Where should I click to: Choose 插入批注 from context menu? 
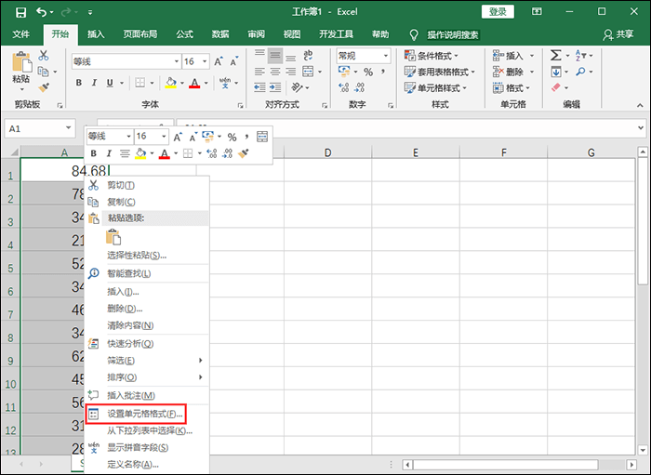(x=147, y=396)
